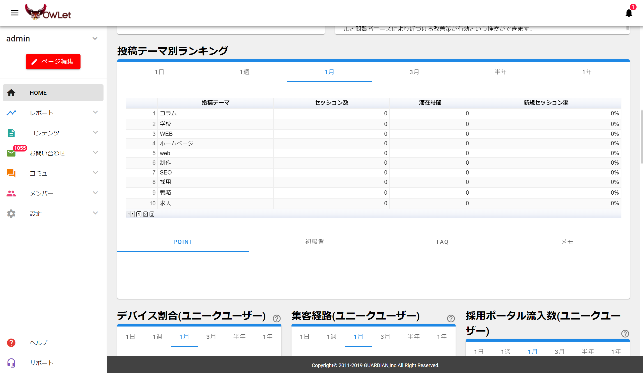
Task: Click the 1055 badge on お問い合わせ
Action: point(20,148)
